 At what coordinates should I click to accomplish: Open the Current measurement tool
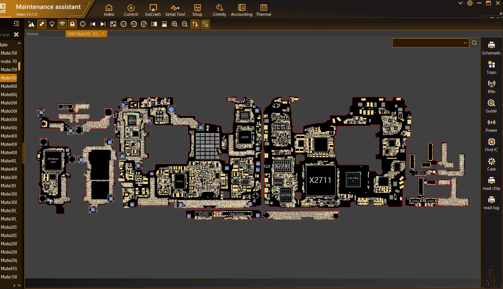coord(131,10)
